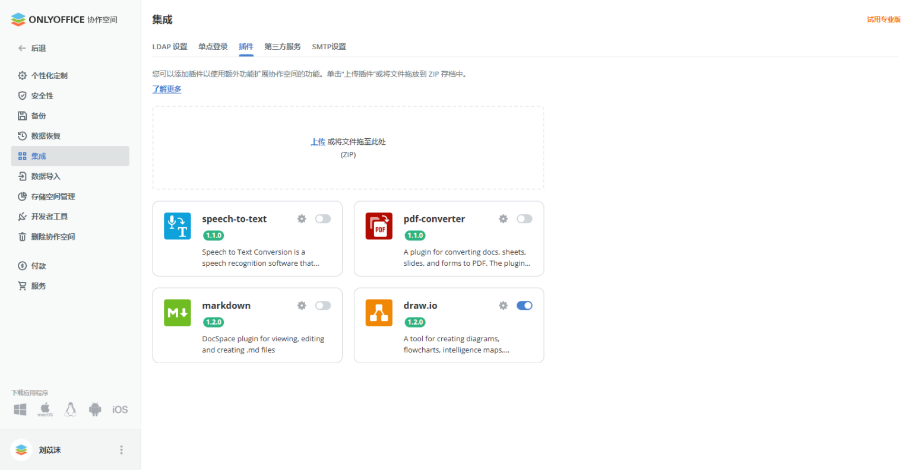Viewport: 912px width, 470px height.
Task: Click the speech-to-text plugin logo
Action: click(178, 226)
